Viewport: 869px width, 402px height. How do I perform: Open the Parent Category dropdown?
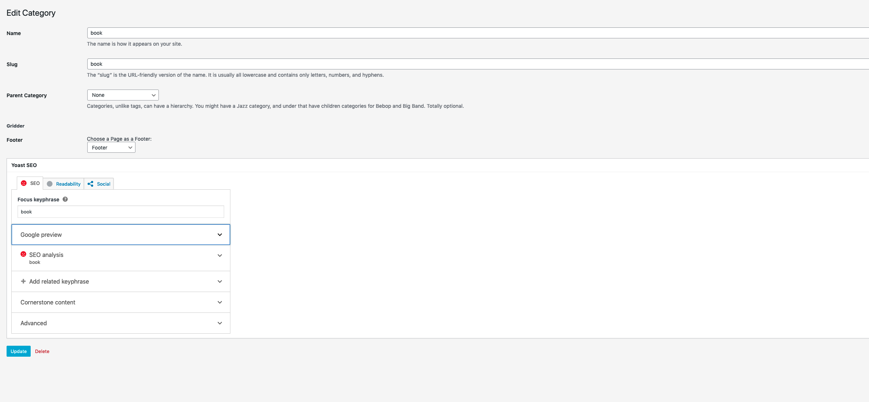[123, 95]
